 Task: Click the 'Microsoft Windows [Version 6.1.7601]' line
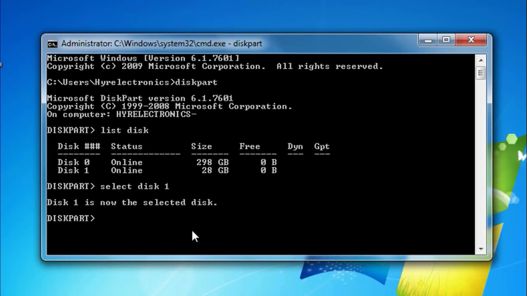tap(143, 58)
